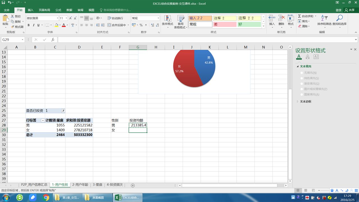359x202 pixels.
Task: Open Conditional Formatting menu
Action: (x=167, y=22)
